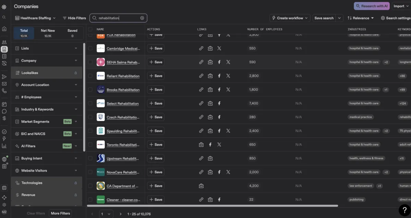Viewport: 411px width, 218px height.
Task: Open X link for Cambridge Medical
Action: 219,48
